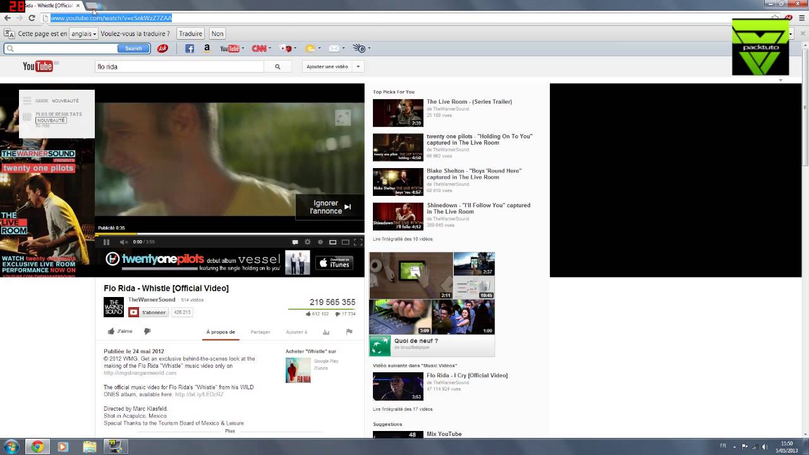Switch to the small player size
The image size is (809, 455).
click(x=332, y=242)
